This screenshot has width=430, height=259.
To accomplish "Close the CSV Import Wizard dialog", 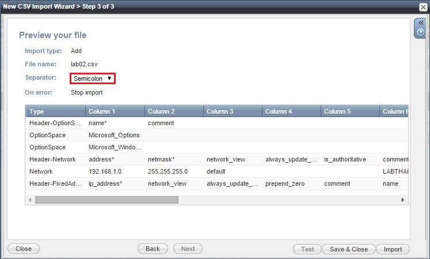I will point(423,6).
